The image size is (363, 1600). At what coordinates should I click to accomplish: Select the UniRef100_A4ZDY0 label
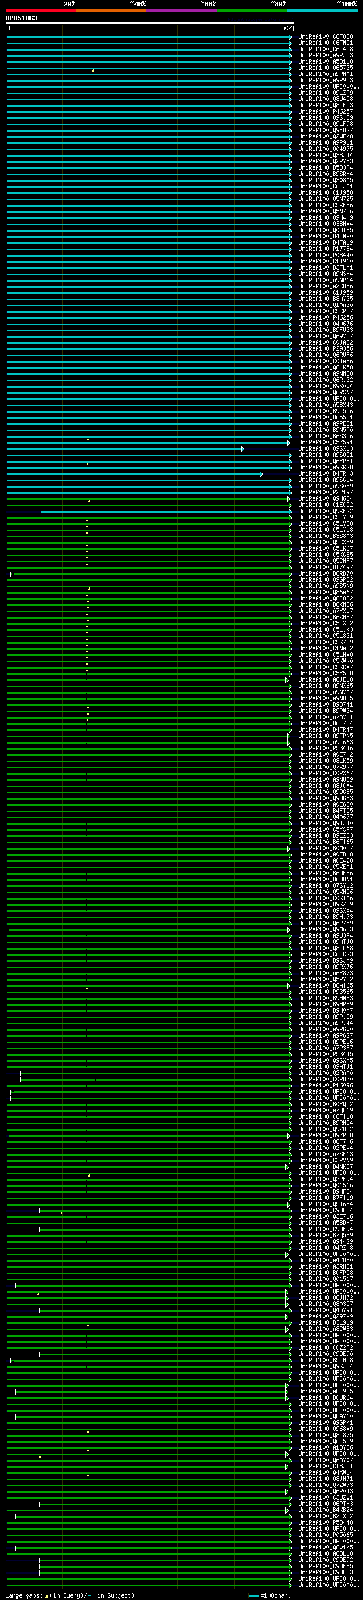tap(326, 1260)
